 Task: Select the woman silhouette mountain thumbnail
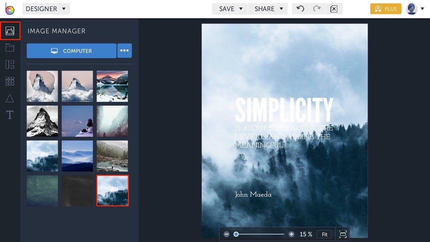[x=42, y=86]
